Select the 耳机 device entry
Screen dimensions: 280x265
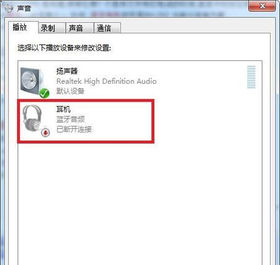(86, 121)
